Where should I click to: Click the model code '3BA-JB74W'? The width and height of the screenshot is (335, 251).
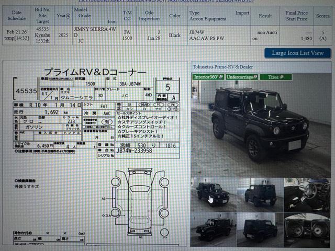point(130,84)
